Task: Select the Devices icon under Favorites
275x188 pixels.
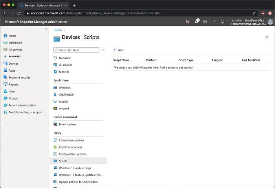Action: click(x=5, y=63)
